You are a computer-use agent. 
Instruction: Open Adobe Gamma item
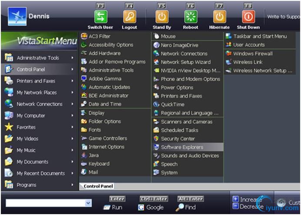click(115, 79)
